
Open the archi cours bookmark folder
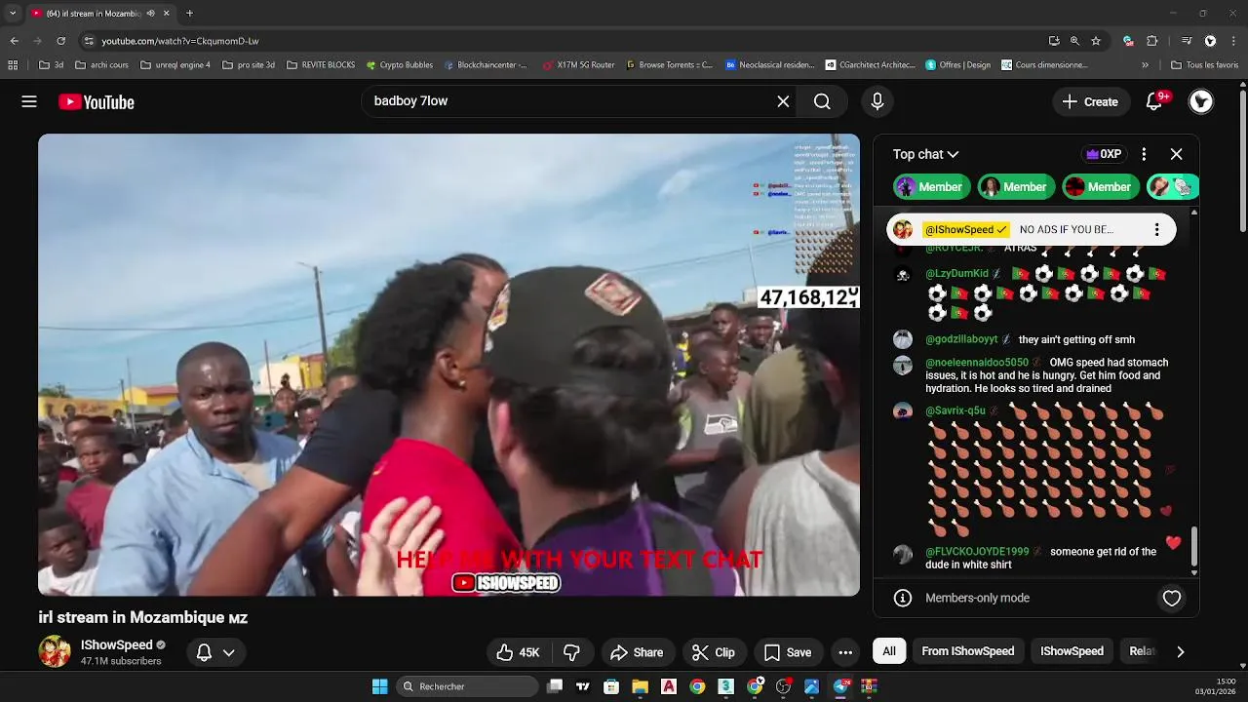(100, 65)
